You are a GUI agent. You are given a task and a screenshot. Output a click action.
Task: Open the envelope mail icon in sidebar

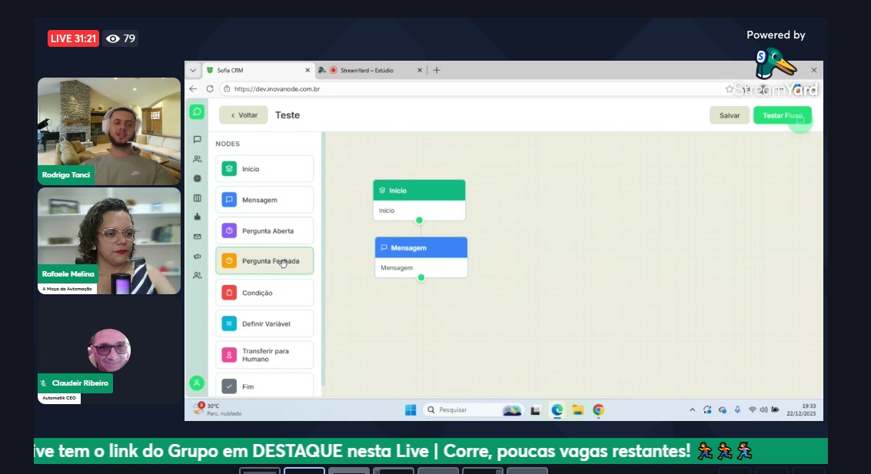coord(197,237)
